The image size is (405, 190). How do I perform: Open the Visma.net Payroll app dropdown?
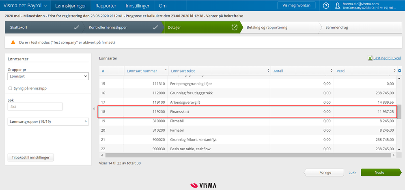click(x=25, y=6)
